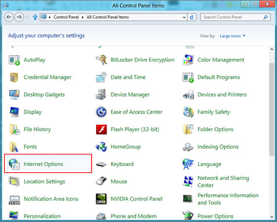Viewport: 277px width, 222px height.
Task: Open the Indexing Options icon
Action: [188, 147]
